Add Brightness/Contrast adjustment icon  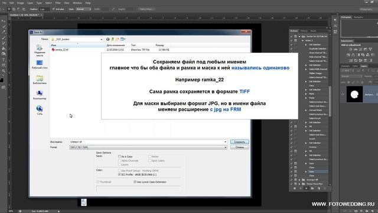(x=350, y=49)
